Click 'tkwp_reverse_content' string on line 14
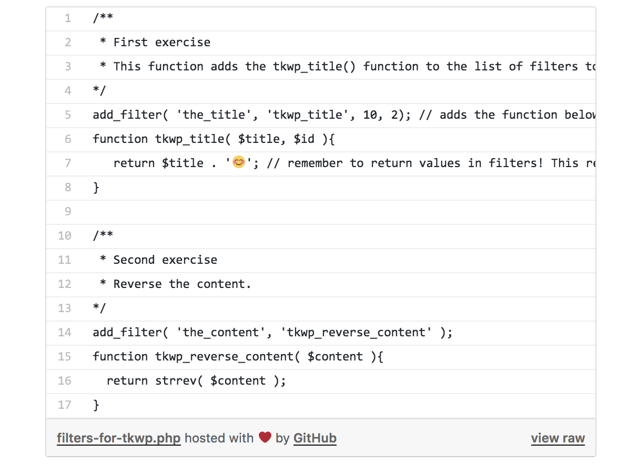The height and width of the screenshot is (474, 628). click(356, 333)
